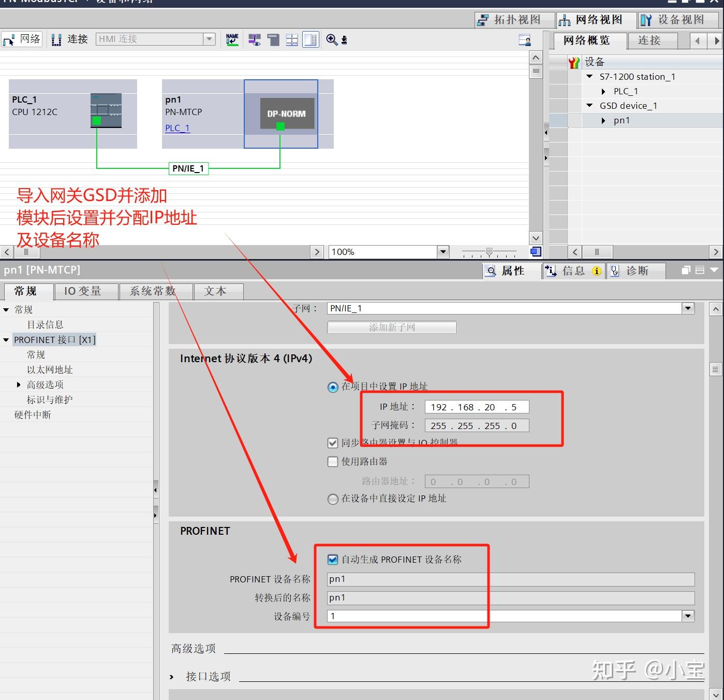
Task: Click the save window settings icon
Action: coord(343,40)
